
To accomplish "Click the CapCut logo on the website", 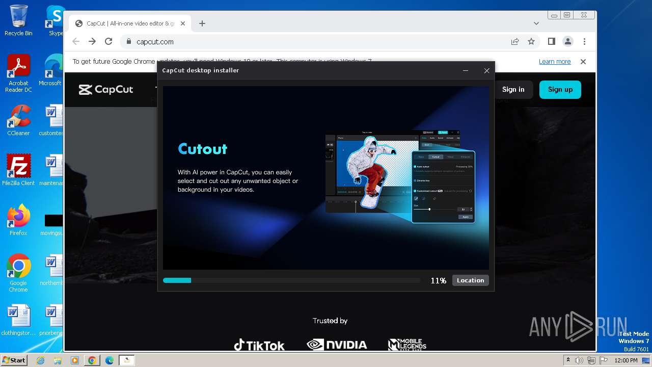I will (x=106, y=90).
